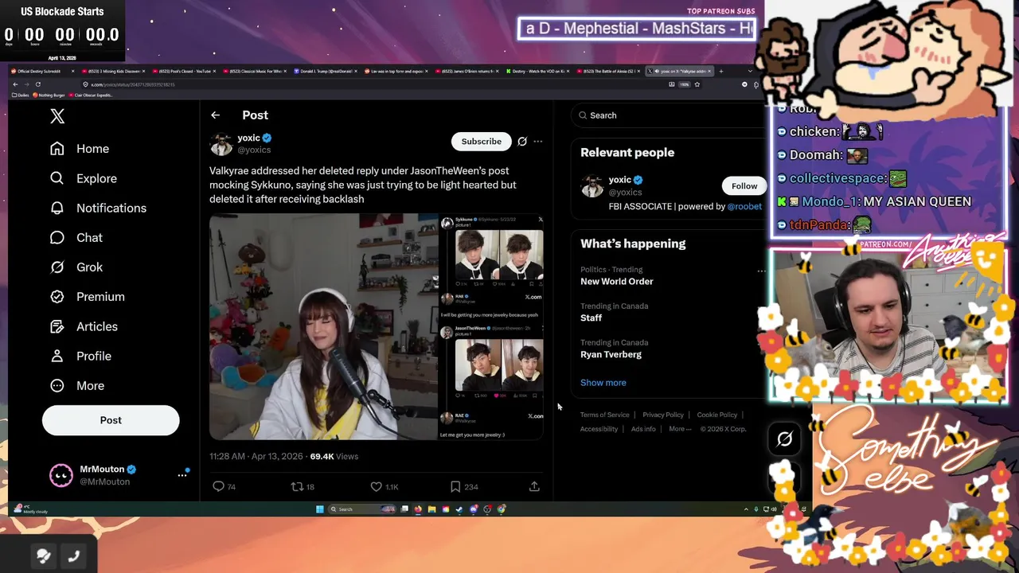1019x573 pixels.
Task: Click the X search field
Action: (669, 115)
